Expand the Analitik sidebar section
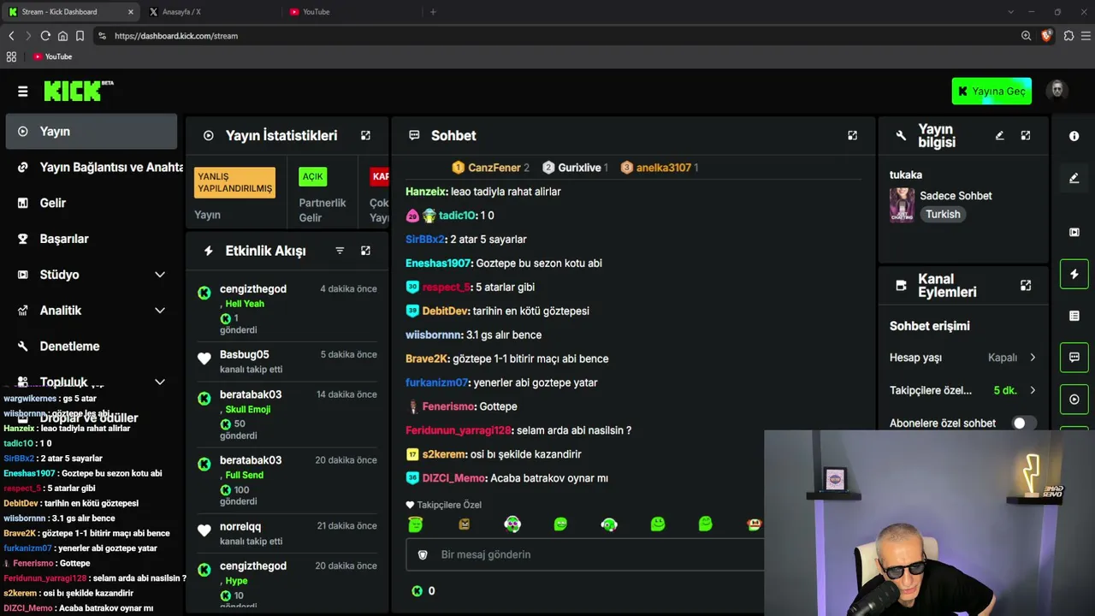Image resolution: width=1095 pixels, height=616 pixels. (x=159, y=311)
